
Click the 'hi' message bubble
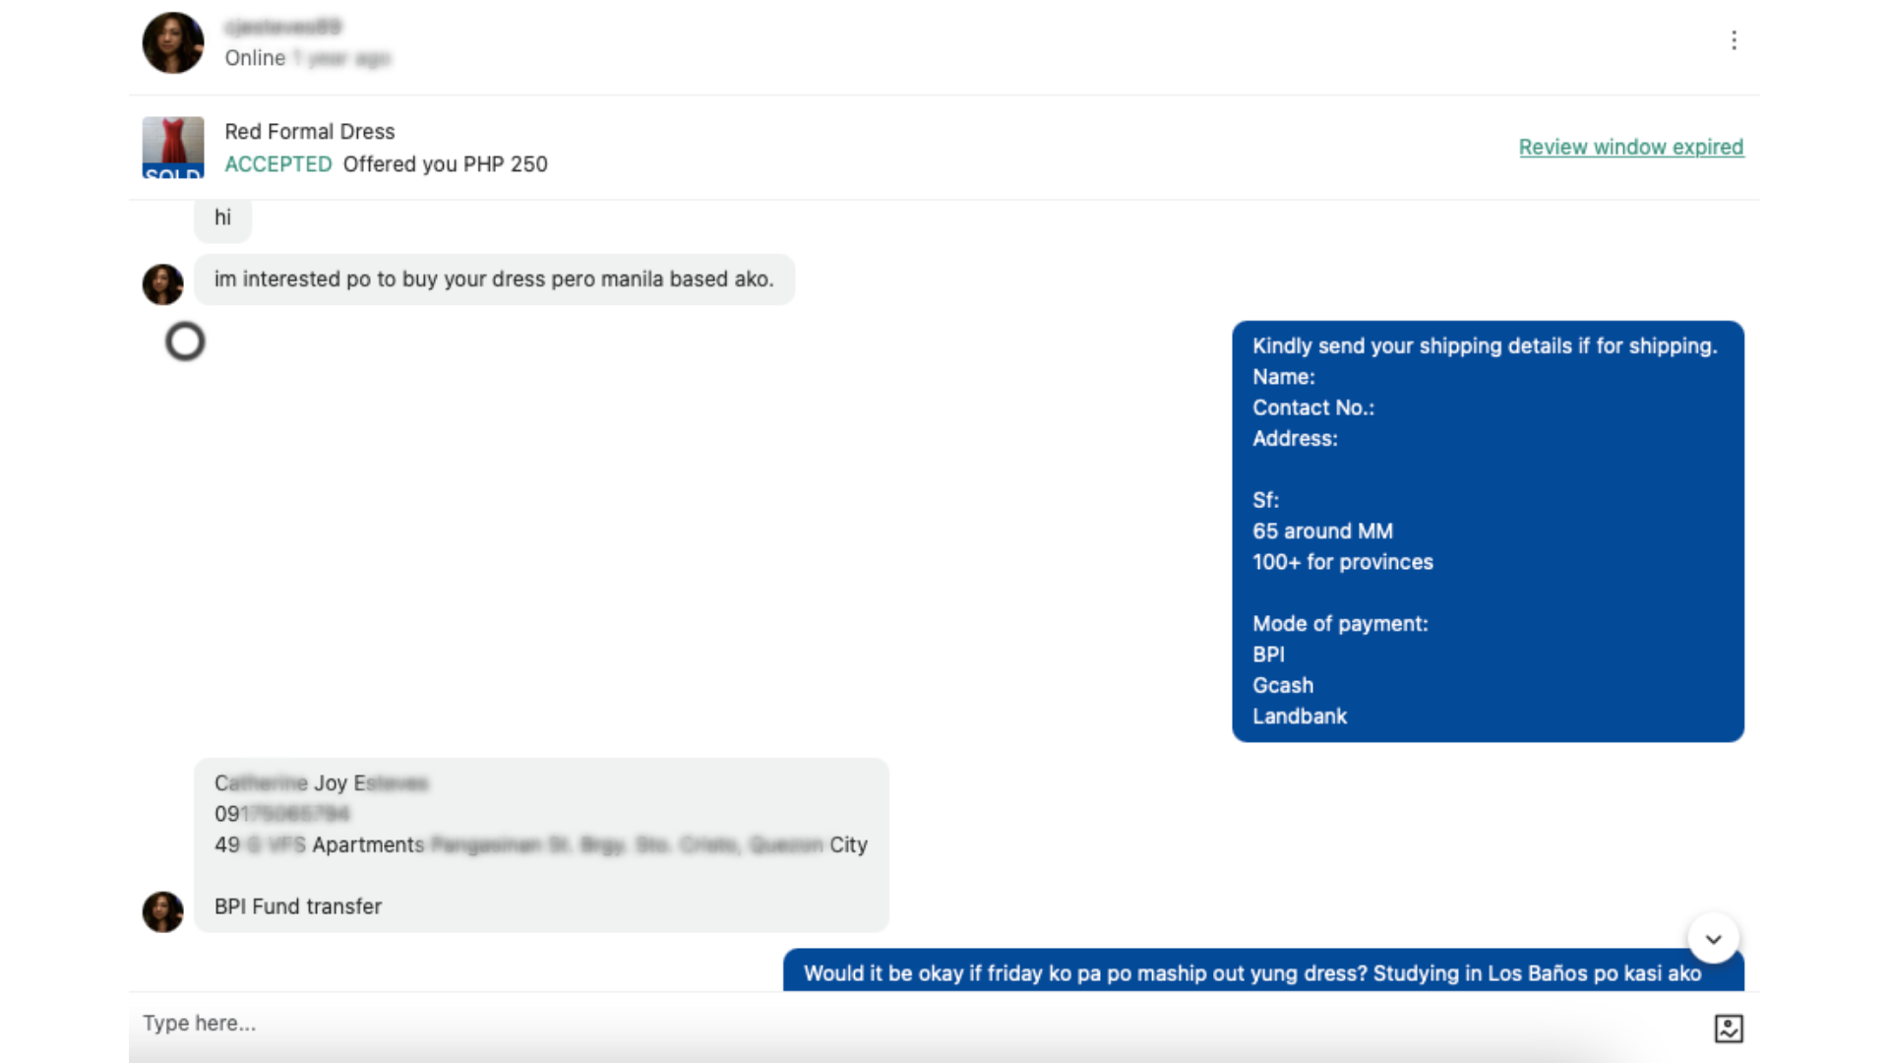click(223, 218)
